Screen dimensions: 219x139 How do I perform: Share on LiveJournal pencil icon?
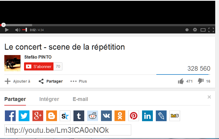click(161, 116)
